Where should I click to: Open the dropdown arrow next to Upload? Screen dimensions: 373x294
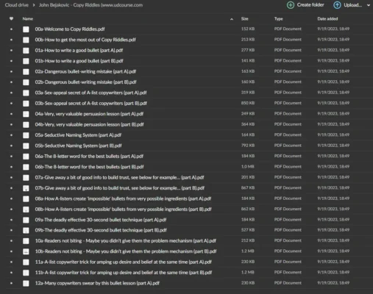click(369, 5)
